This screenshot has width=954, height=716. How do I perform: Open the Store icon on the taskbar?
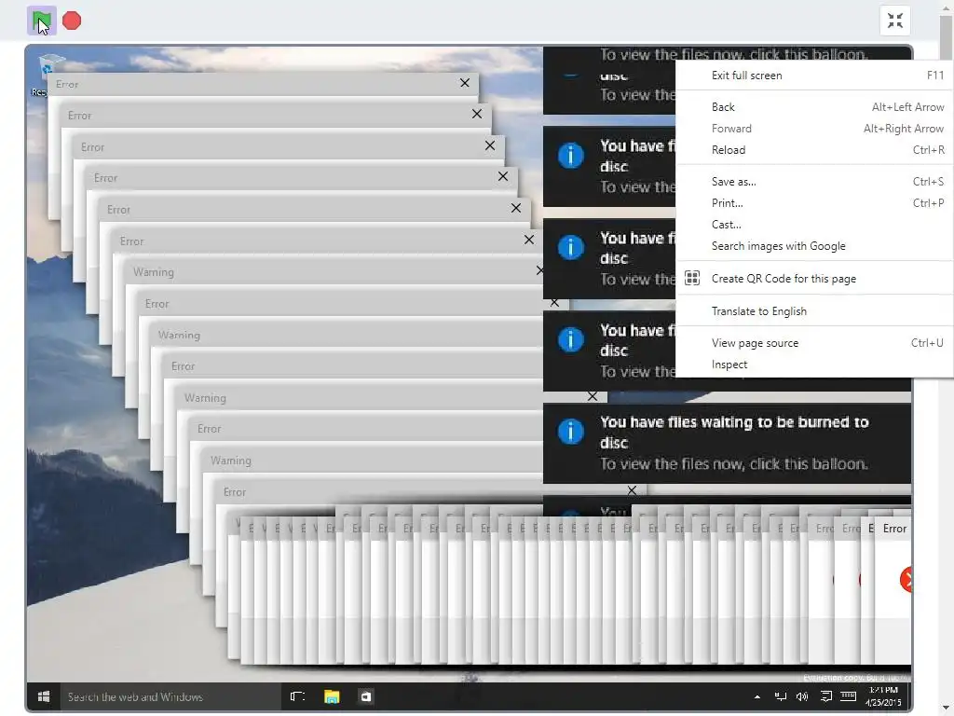365,696
